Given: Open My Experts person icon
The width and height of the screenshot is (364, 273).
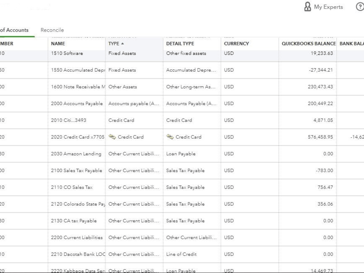Looking at the screenshot, I should (x=307, y=7).
